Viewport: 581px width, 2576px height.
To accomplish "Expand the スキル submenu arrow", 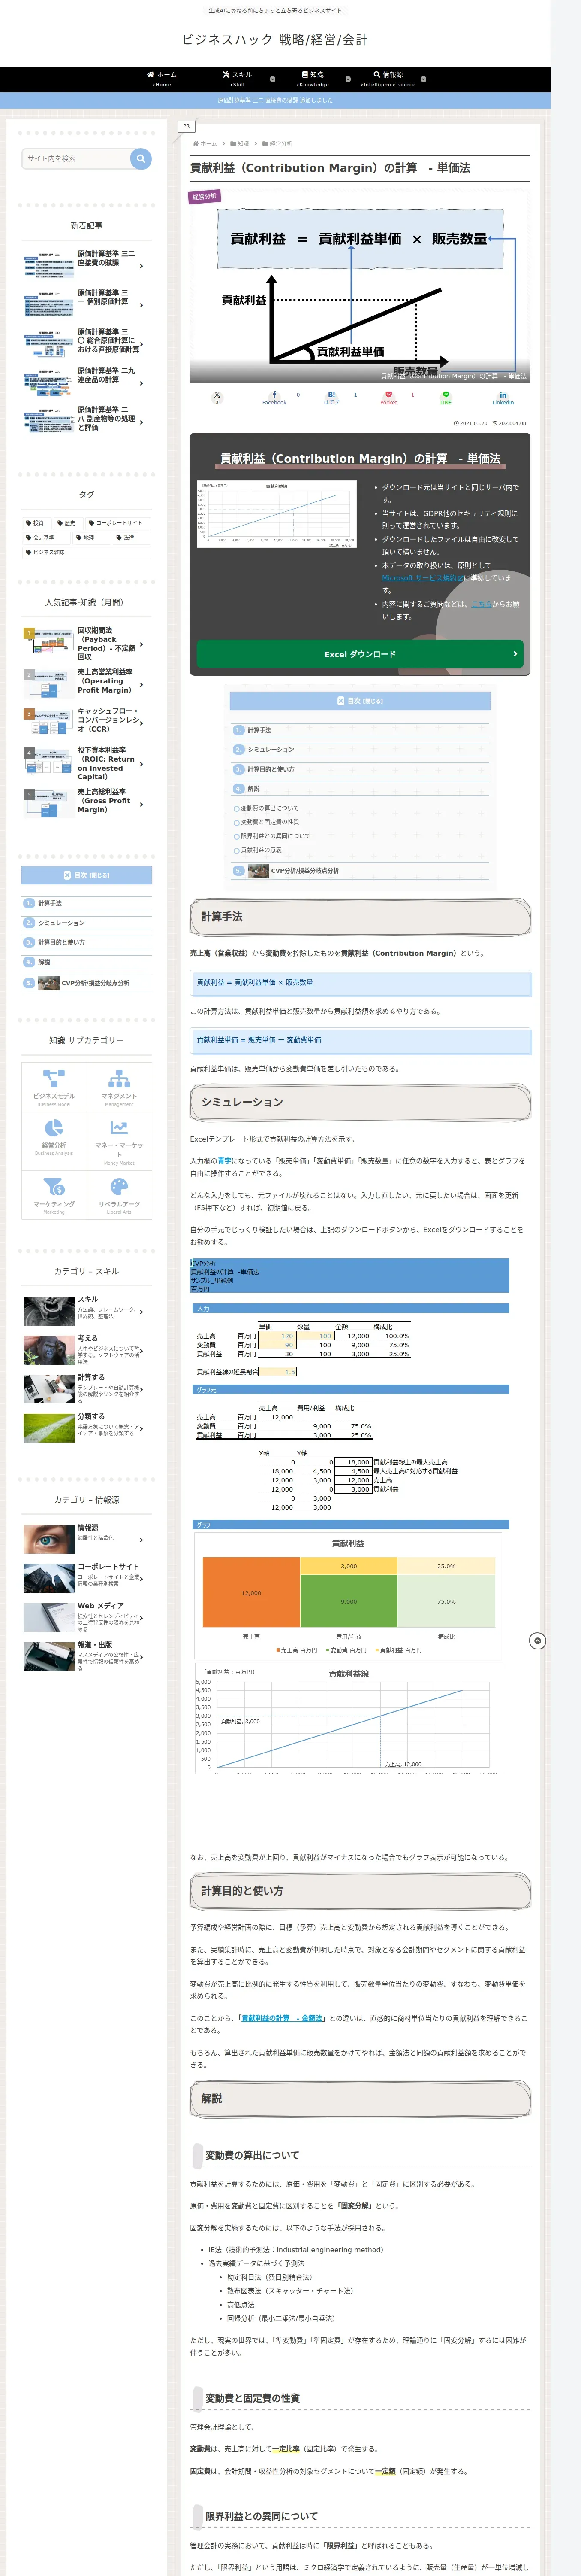I will [x=273, y=79].
